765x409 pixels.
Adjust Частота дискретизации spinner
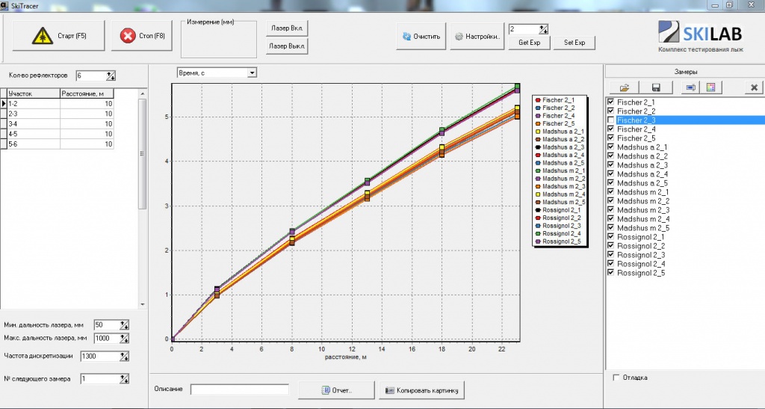click(124, 357)
